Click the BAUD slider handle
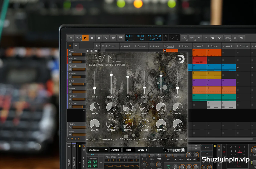Viewport: 256px width, 169px height. 161,76
